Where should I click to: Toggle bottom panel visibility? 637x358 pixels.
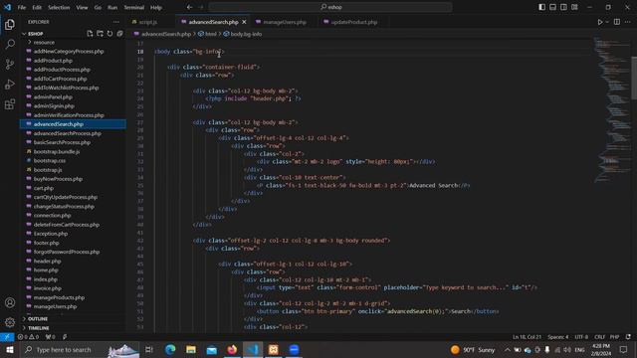coord(553,7)
